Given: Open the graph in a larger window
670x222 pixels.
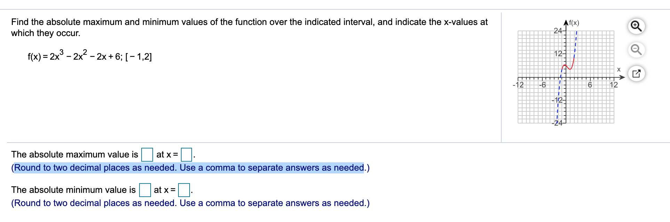Looking at the screenshot, I should click(637, 74).
